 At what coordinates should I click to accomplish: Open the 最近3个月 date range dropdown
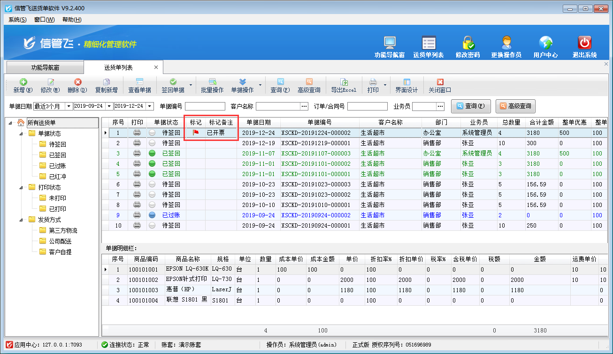[x=69, y=106]
